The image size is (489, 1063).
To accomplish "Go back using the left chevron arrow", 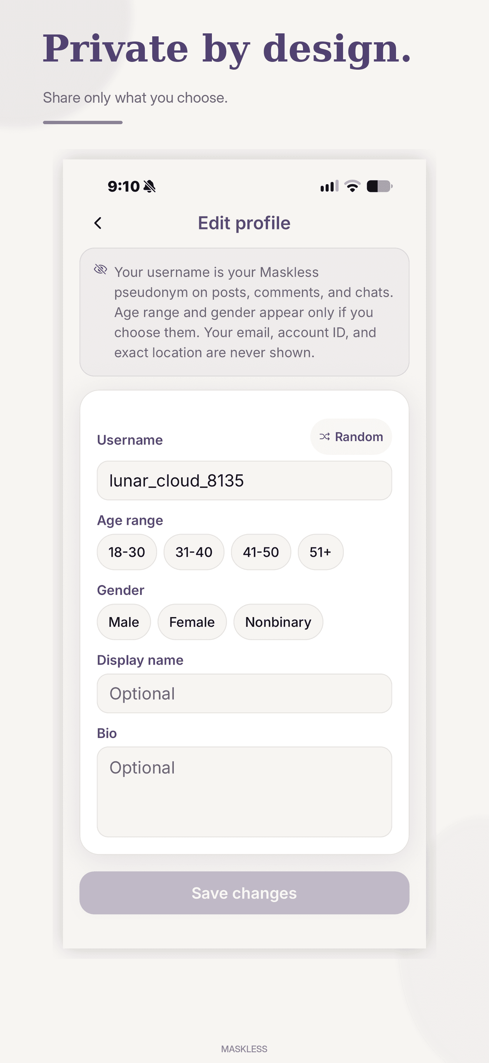I will 98,223.
